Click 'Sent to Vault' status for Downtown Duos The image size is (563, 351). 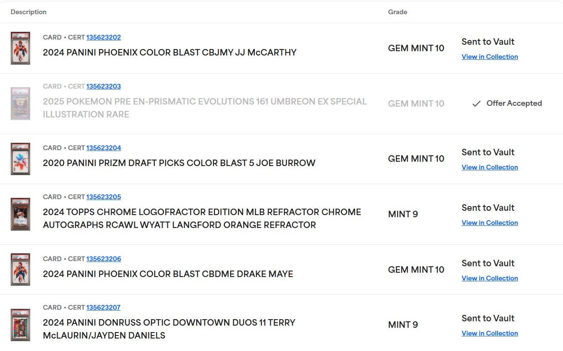488,318
